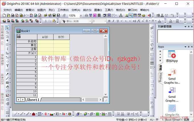Select the Rectangle drawing tool
This screenshot has height=122, width=194.
[x=7, y=82]
